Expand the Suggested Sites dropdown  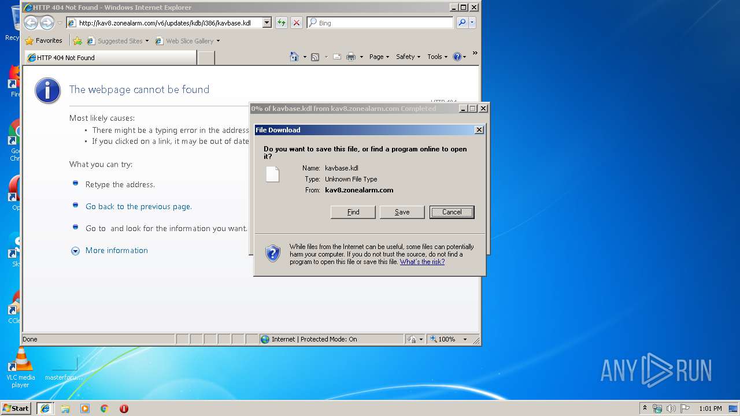(x=147, y=41)
